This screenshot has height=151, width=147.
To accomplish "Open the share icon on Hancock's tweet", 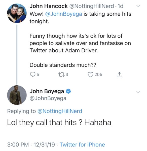I will click(120, 74).
